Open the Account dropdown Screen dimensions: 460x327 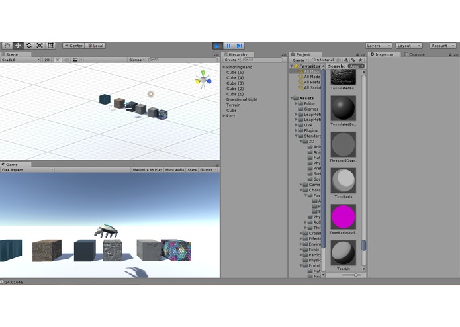point(443,46)
